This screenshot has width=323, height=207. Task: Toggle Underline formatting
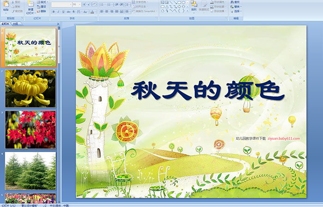pos(63,12)
